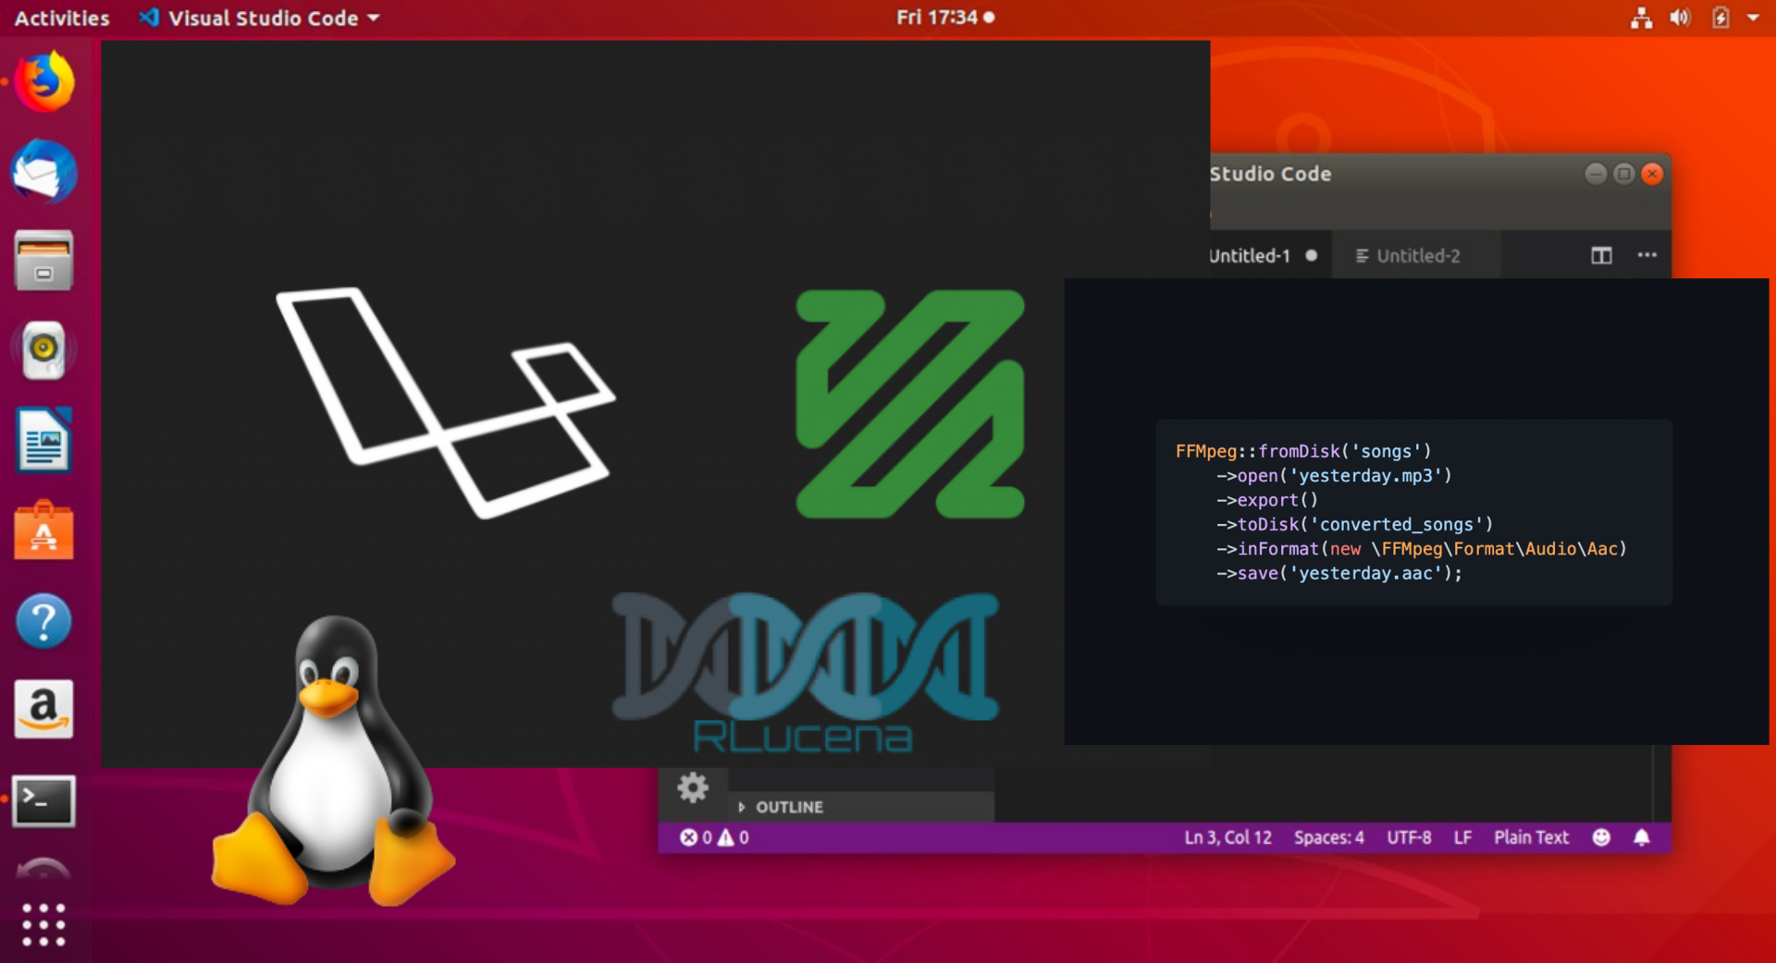The image size is (1776, 963).
Task: Open system menu dropdown arrow
Action: [1753, 18]
